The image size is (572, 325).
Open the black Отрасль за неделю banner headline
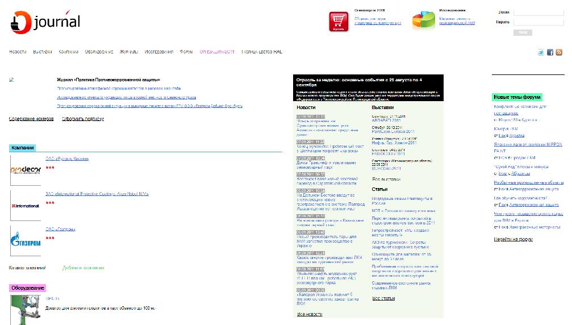(x=359, y=82)
